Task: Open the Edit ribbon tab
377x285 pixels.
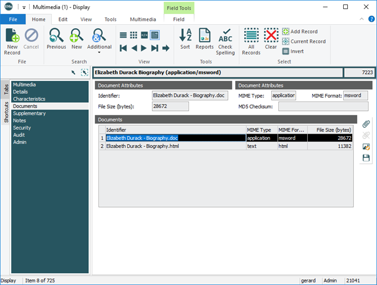Action: click(x=63, y=19)
